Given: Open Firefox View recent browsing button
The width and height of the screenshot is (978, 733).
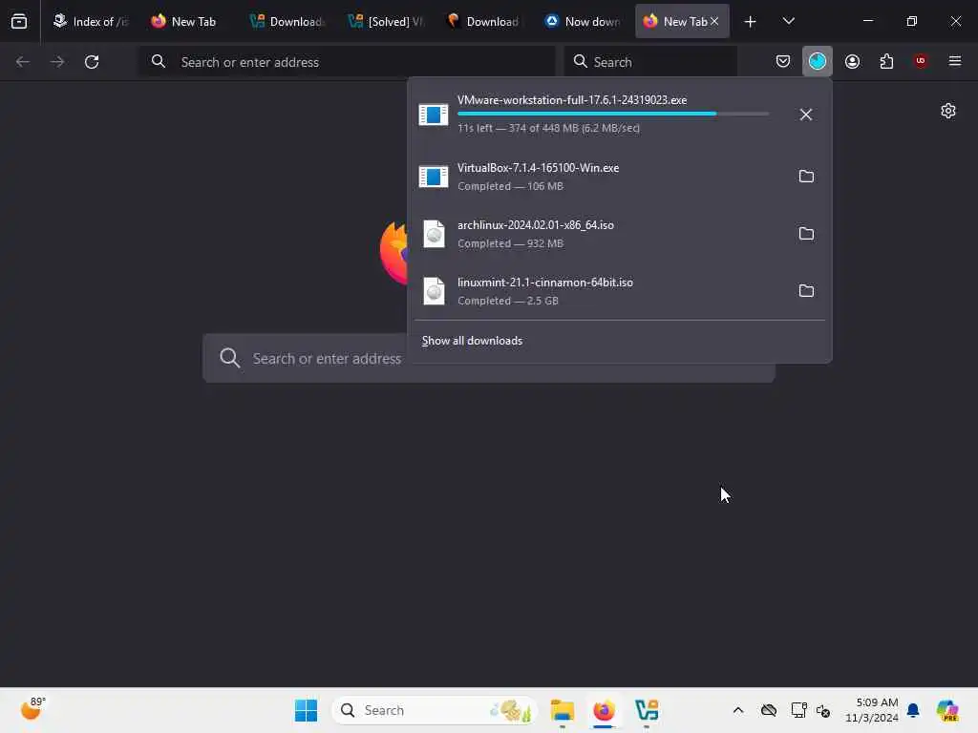Looking at the screenshot, I should click(x=19, y=21).
